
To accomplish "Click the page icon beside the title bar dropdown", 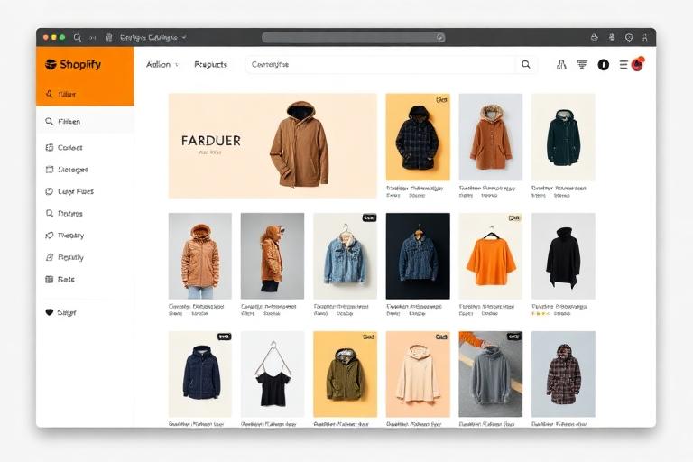I will point(108,38).
